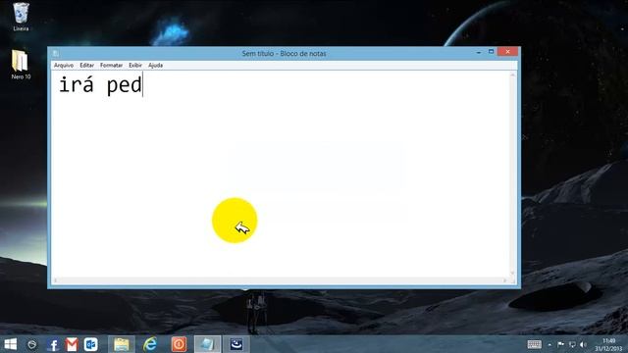Image resolution: width=628 pixels, height=353 pixels.
Task: Select the Nero 10 folder on desktop
Action: (x=21, y=65)
